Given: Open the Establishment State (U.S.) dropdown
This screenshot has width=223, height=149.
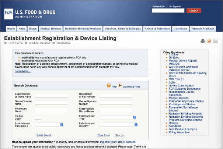Looking at the screenshot, I should tap(49, 125).
